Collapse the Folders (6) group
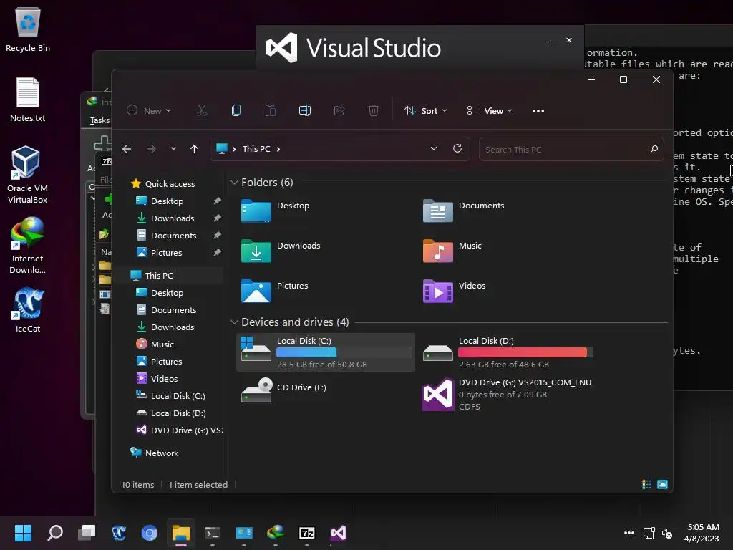This screenshot has height=550, width=733. pos(234,183)
